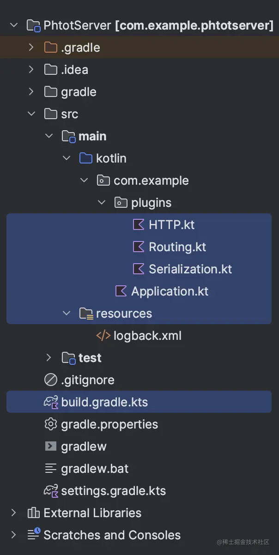279x555 pixels.
Task: Click the Kotlin file icon for Routing.kt
Action: [x=139, y=247]
